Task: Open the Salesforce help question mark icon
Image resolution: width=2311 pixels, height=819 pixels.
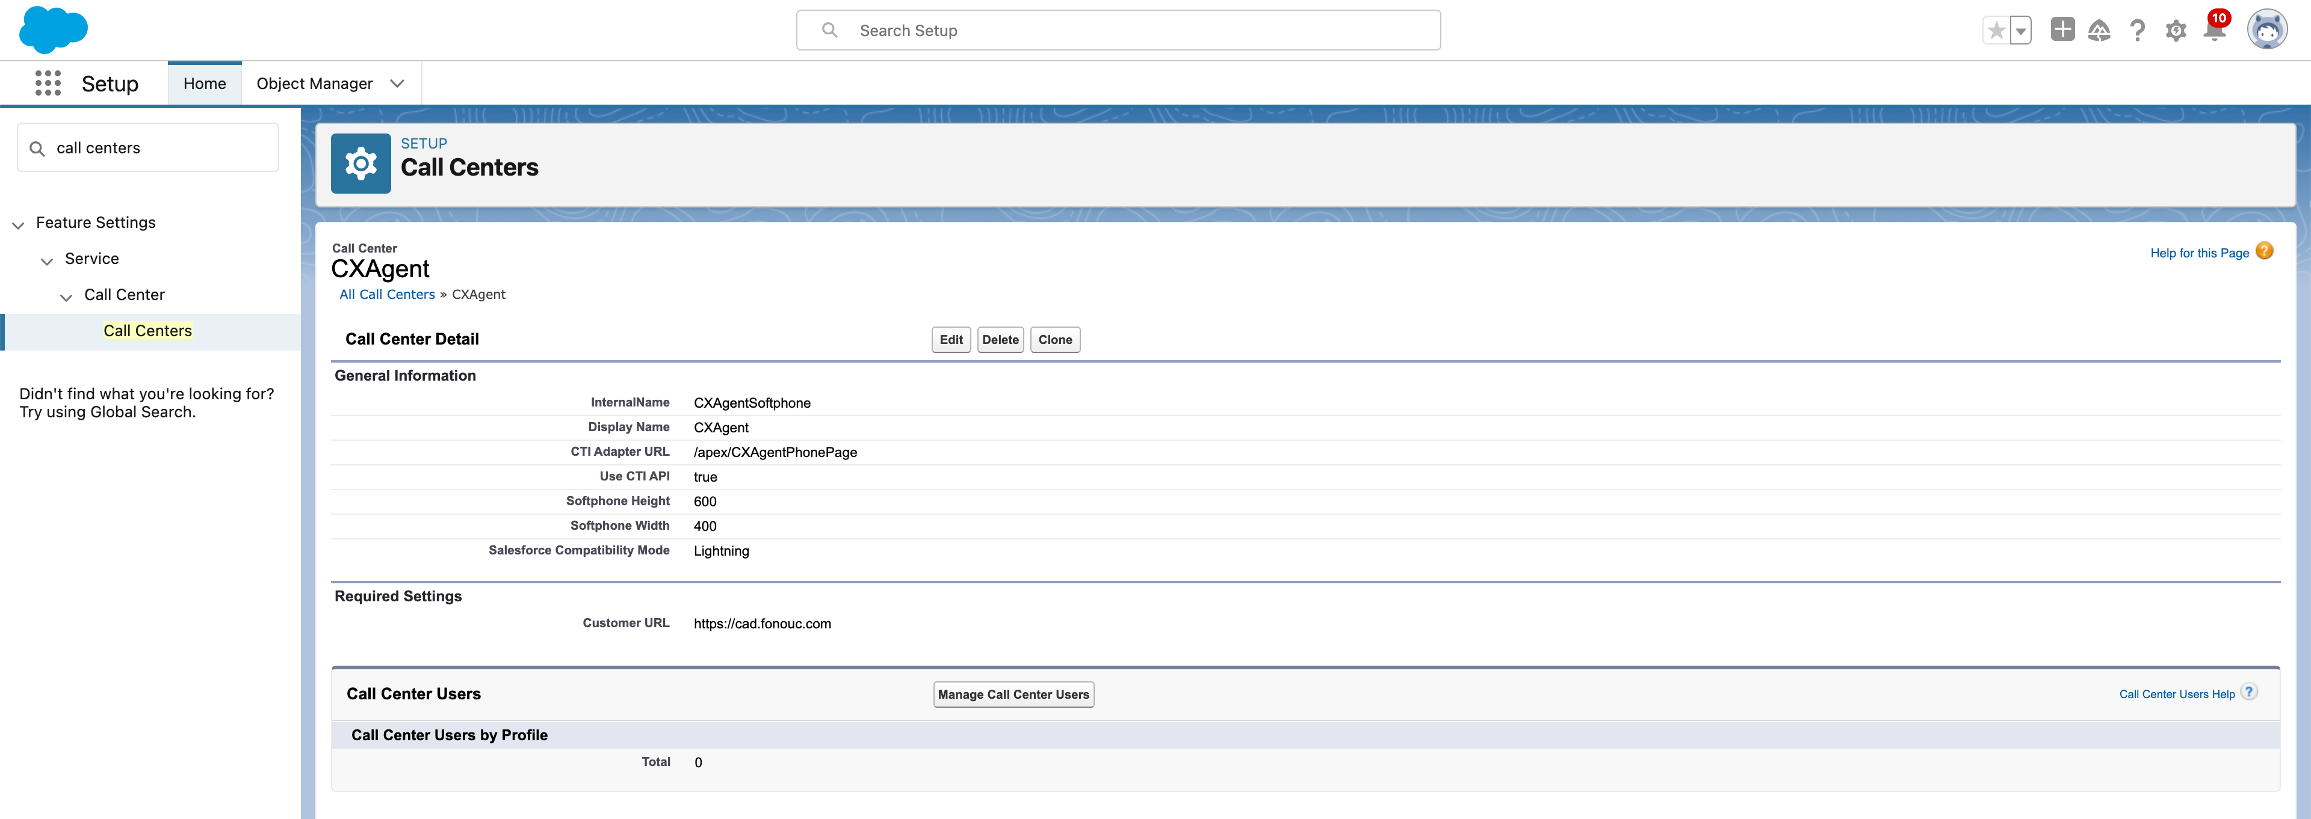Action: 2138,31
